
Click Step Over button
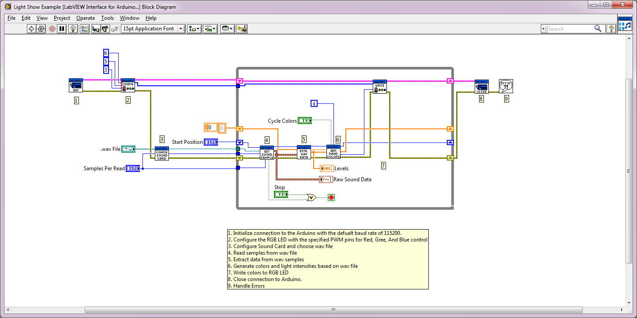point(105,29)
